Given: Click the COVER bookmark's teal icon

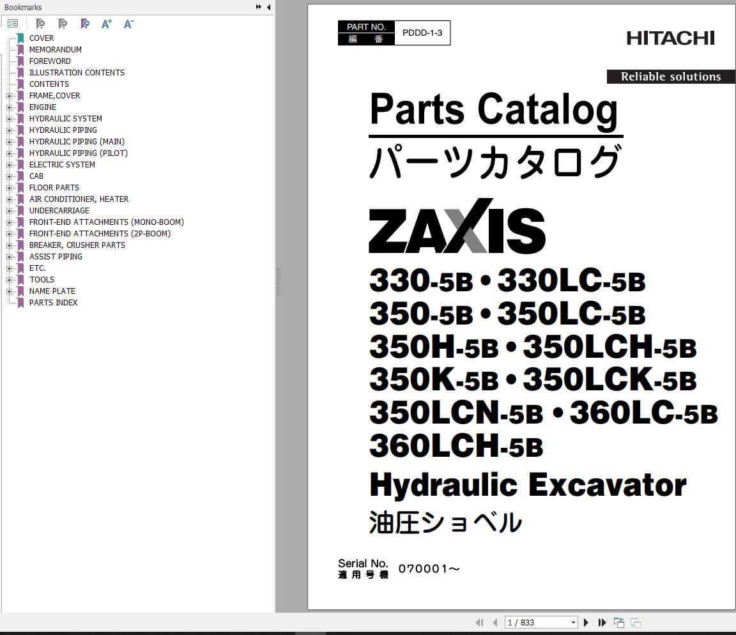Looking at the screenshot, I should point(20,38).
